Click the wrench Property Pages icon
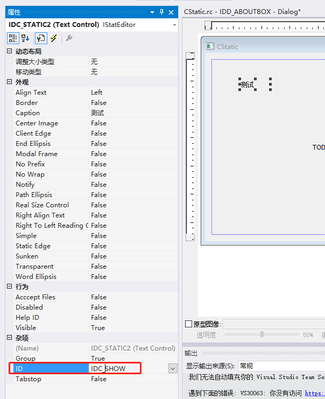 click(x=69, y=38)
